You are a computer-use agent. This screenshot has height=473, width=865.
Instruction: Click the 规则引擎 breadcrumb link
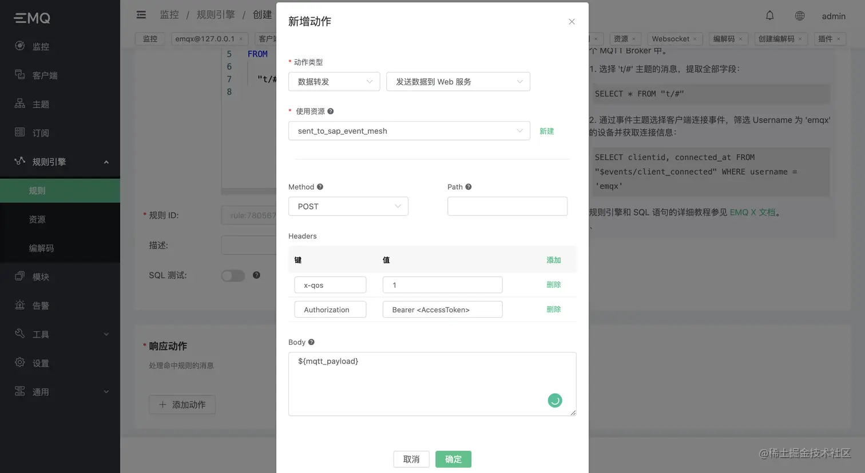click(216, 15)
